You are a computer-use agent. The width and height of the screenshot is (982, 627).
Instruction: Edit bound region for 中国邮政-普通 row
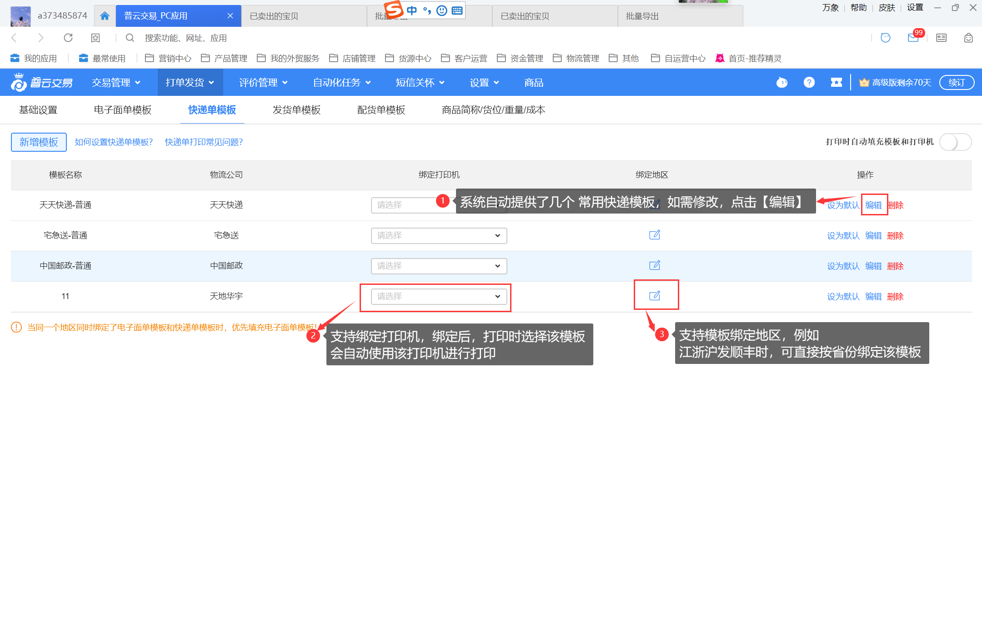point(654,266)
